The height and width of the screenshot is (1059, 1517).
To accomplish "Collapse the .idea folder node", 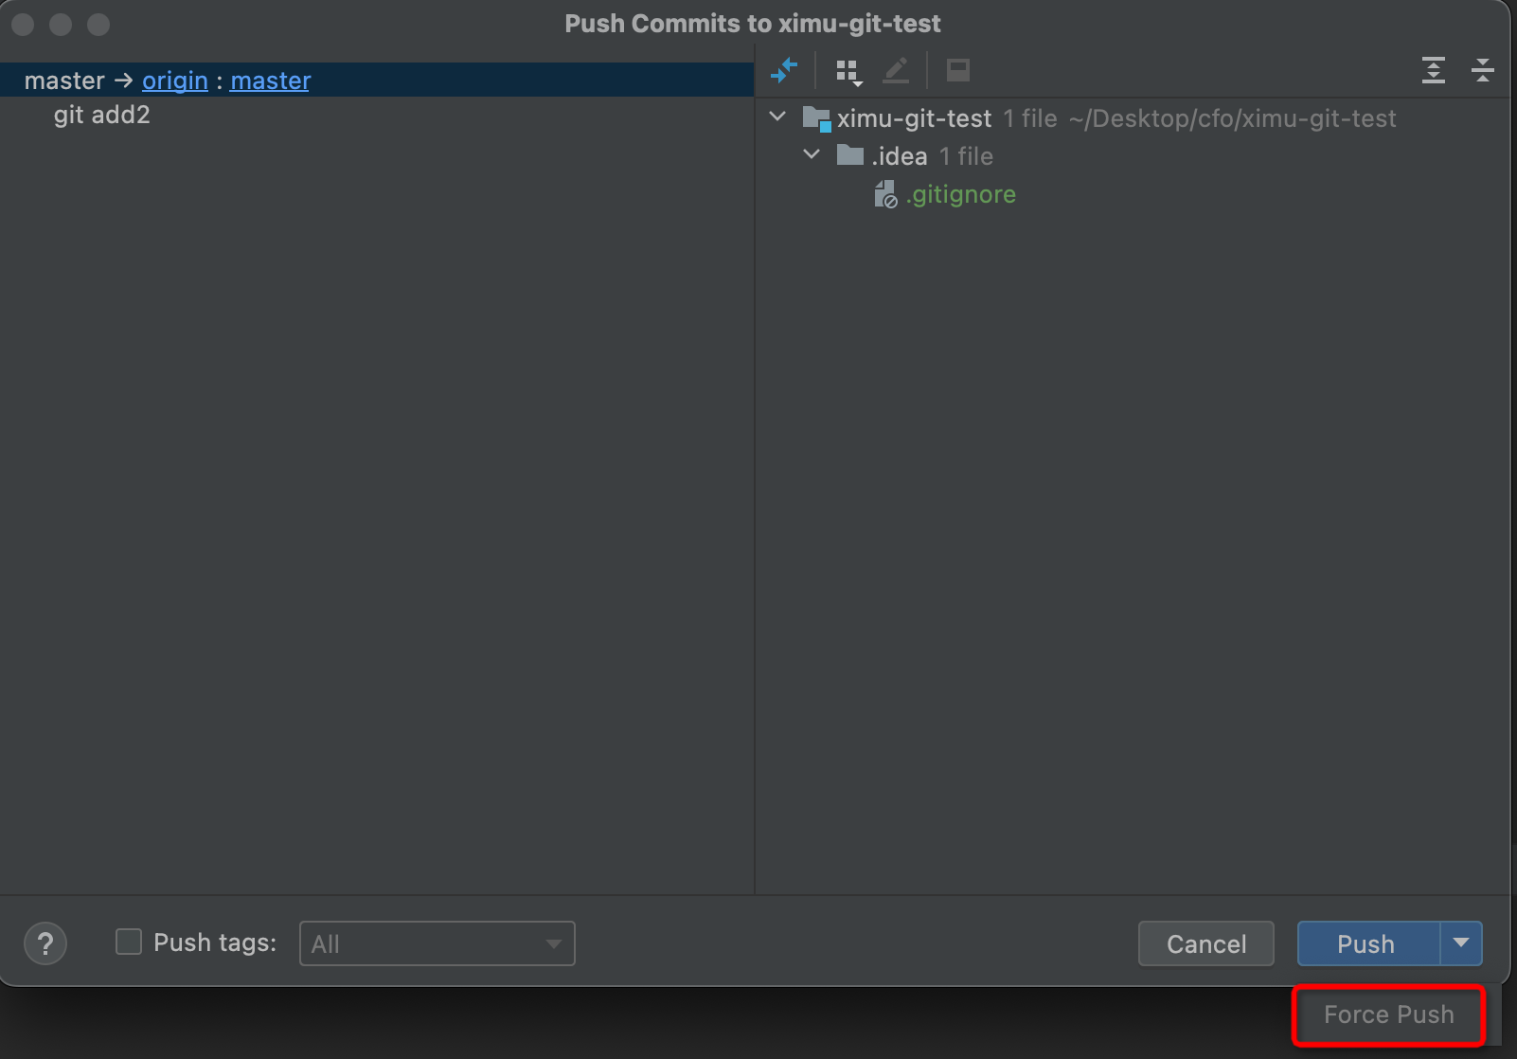I will 812,154.
